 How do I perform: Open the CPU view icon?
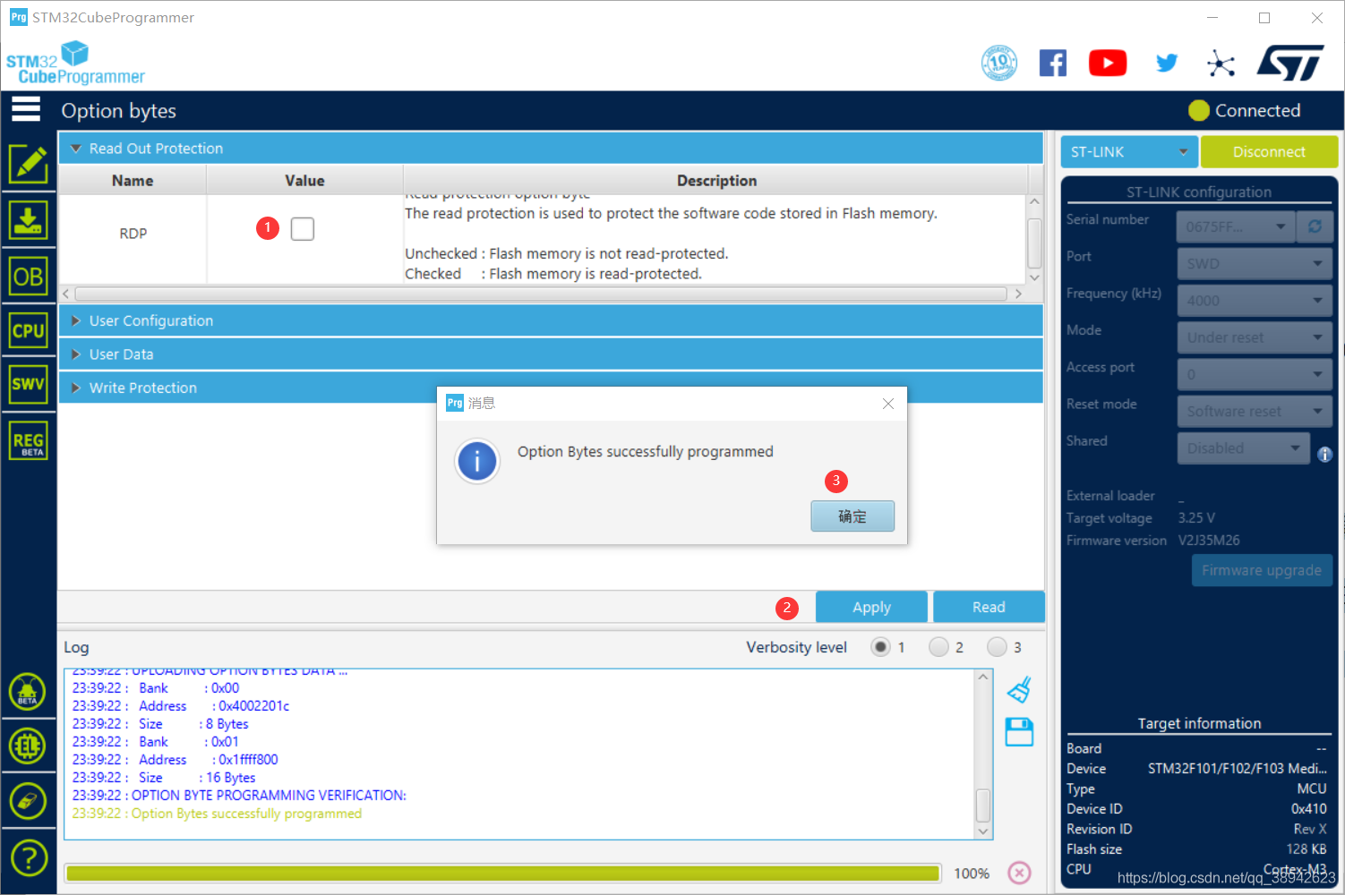(29, 330)
